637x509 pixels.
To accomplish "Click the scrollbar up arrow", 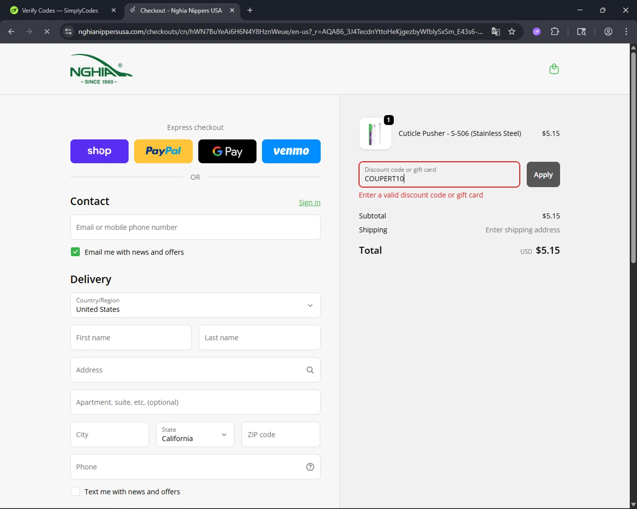I will 633,47.
